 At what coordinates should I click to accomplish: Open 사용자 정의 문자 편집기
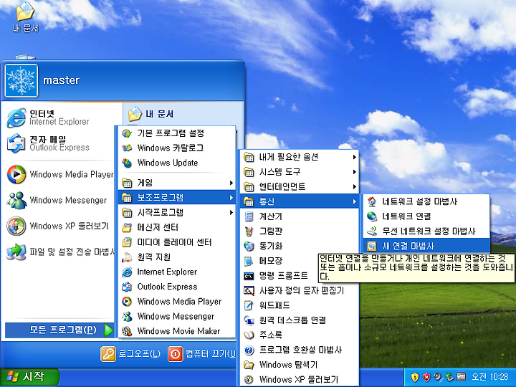tap(300, 290)
